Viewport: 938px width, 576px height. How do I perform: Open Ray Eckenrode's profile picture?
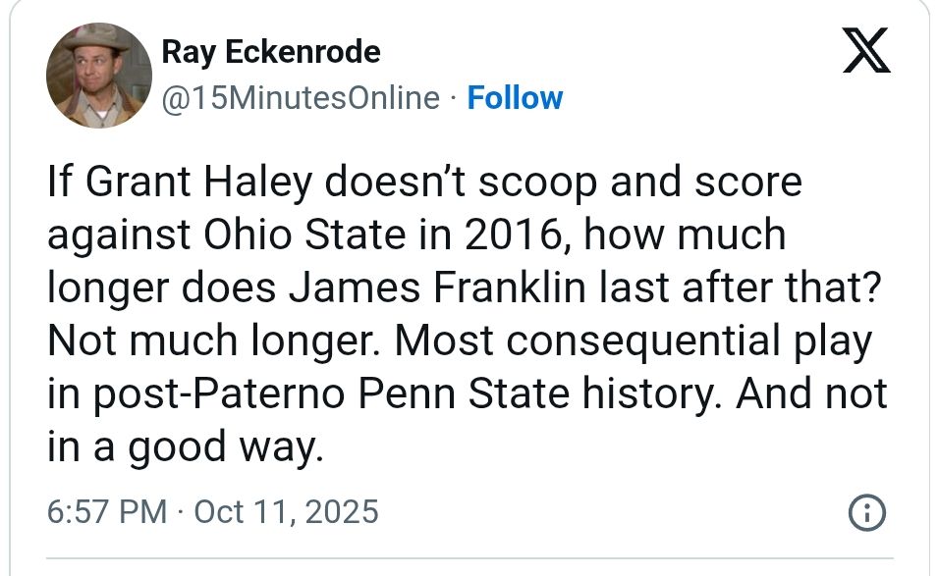pyautogui.click(x=98, y=76)
